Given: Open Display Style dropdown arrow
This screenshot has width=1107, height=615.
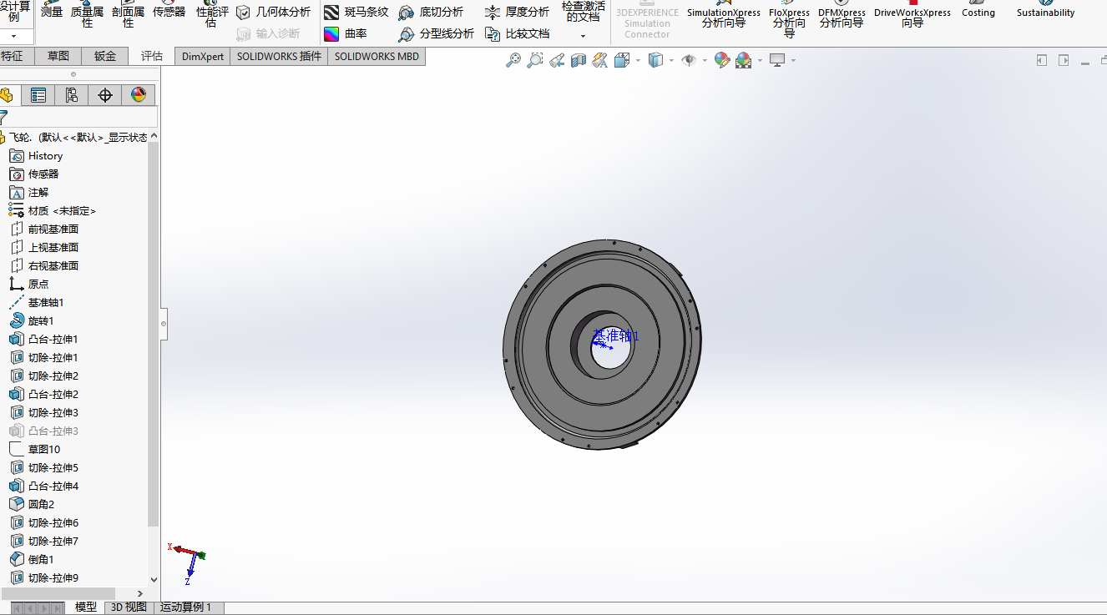Looking at the screenshot, I should [x=672, y=60].
